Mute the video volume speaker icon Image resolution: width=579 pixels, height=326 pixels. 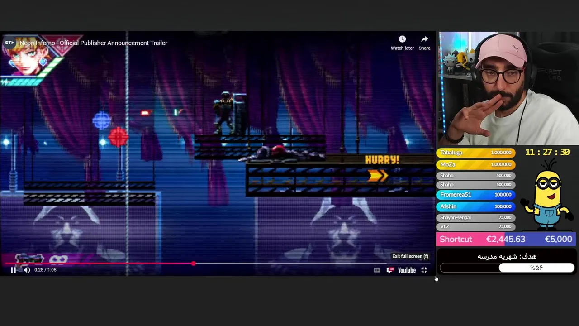tap(27, 270)
